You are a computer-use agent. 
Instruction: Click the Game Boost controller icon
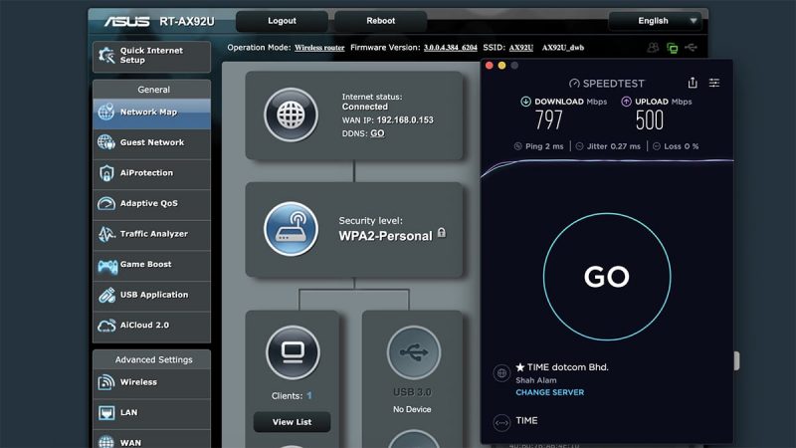[107, 266]
